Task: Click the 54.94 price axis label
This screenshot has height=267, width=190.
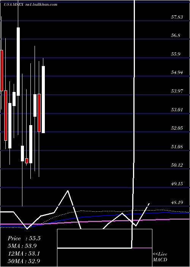Action: coord(177,72)
